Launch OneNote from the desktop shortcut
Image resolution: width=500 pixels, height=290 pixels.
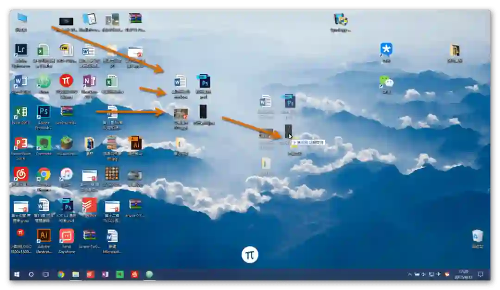point(89,81)
